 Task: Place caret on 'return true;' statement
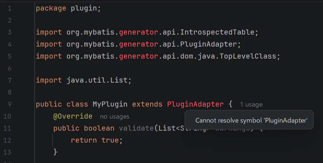click(x=97, y=140)
